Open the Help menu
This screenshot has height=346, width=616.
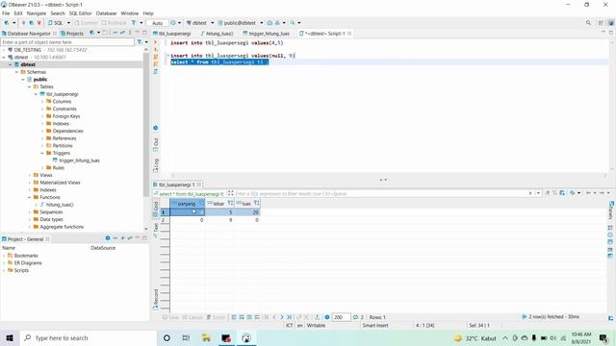[148, 13]
